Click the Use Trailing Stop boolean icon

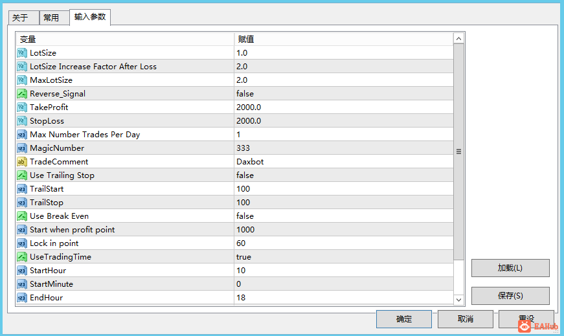[x=22, y=175]
